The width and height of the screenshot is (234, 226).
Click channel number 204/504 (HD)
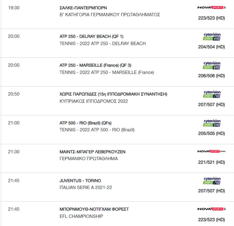point(211,47)
